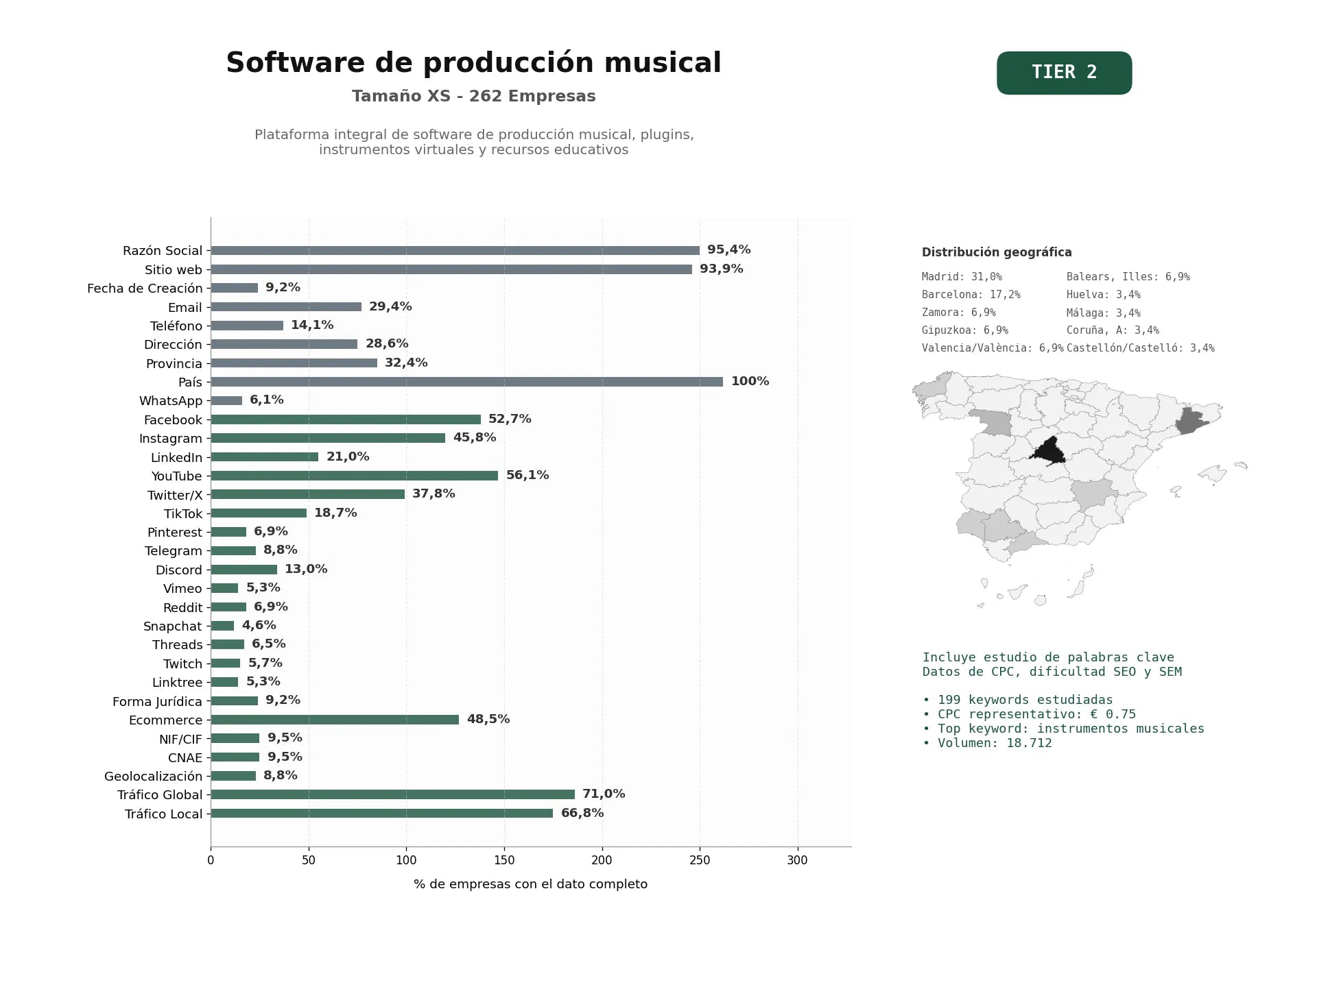Click the Tráfico Global value 71,0%

point(604,794)
